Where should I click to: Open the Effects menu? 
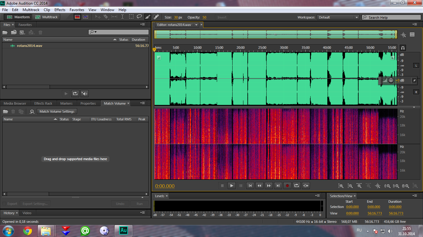[x=60, y=10]
